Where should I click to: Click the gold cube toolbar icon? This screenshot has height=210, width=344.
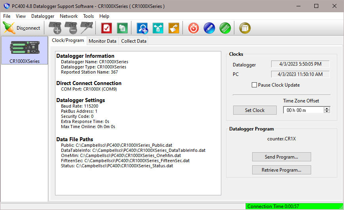tap(245, 28)
